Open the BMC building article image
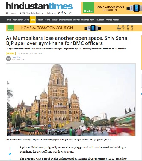The image size is (142, 161). (x=71, y=100)
